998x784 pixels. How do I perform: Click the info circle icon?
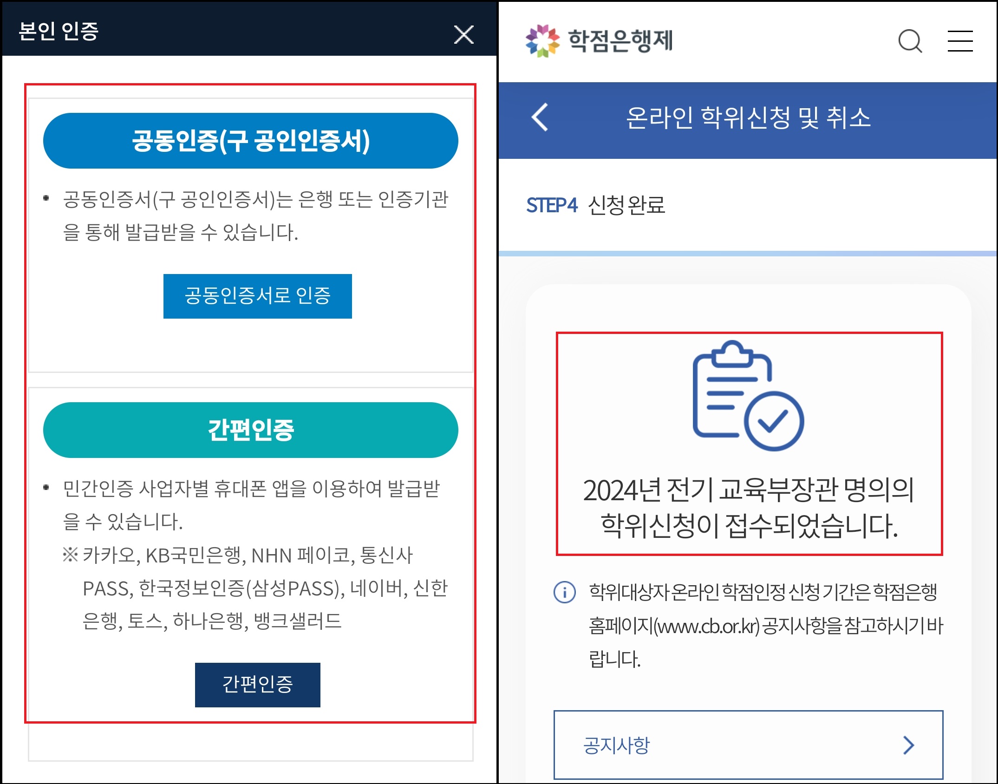pos(564,592)
